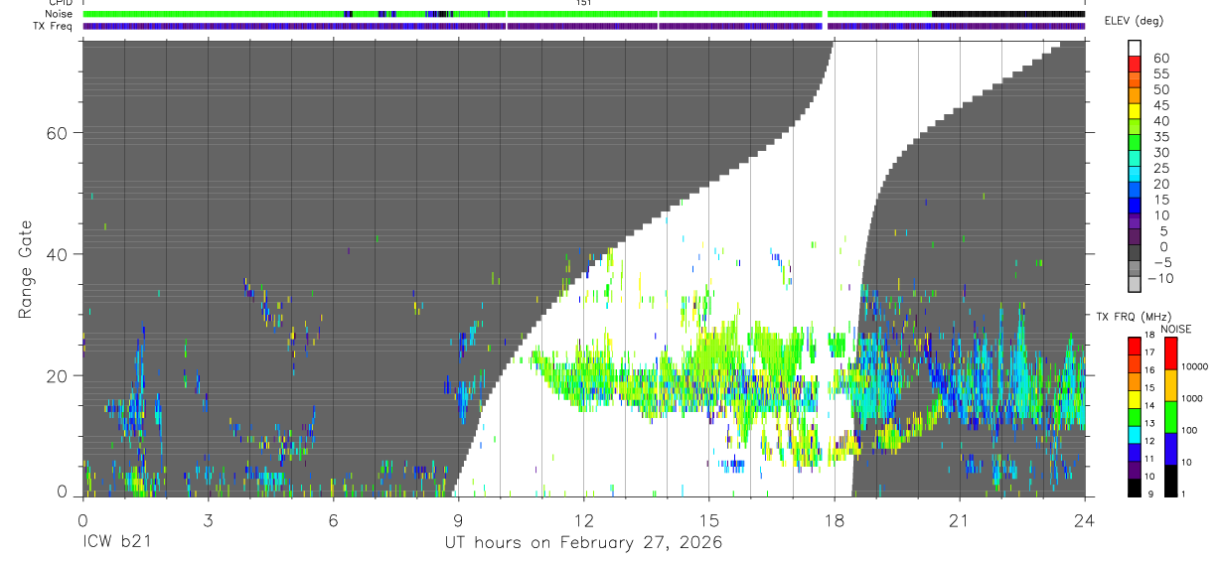Click the '35' tick on ELEV colorbar
The height and width of the screenshot is (563, 1220).
click(x=1160, y=137)
